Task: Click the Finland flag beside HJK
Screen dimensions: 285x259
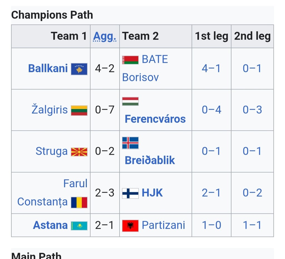Action: tap(130, 193)
